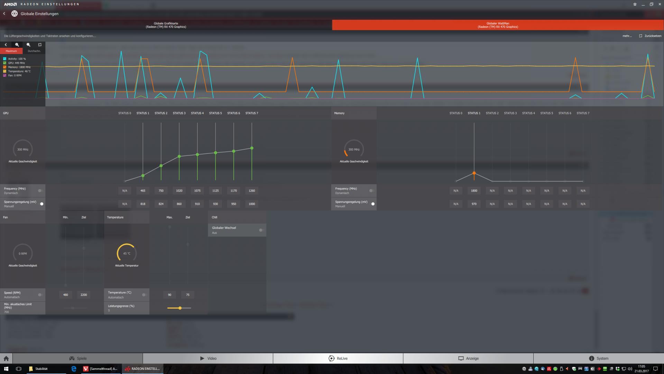Toggle Memory Spannungsregelung (mV) switch

point(372,204)
